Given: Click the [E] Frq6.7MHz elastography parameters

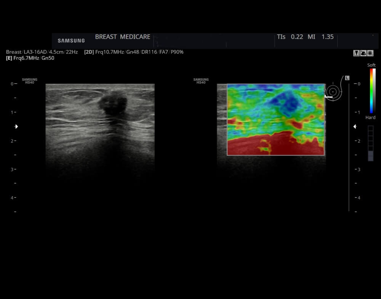Looking at the screenshot, I should click(30, 58).
